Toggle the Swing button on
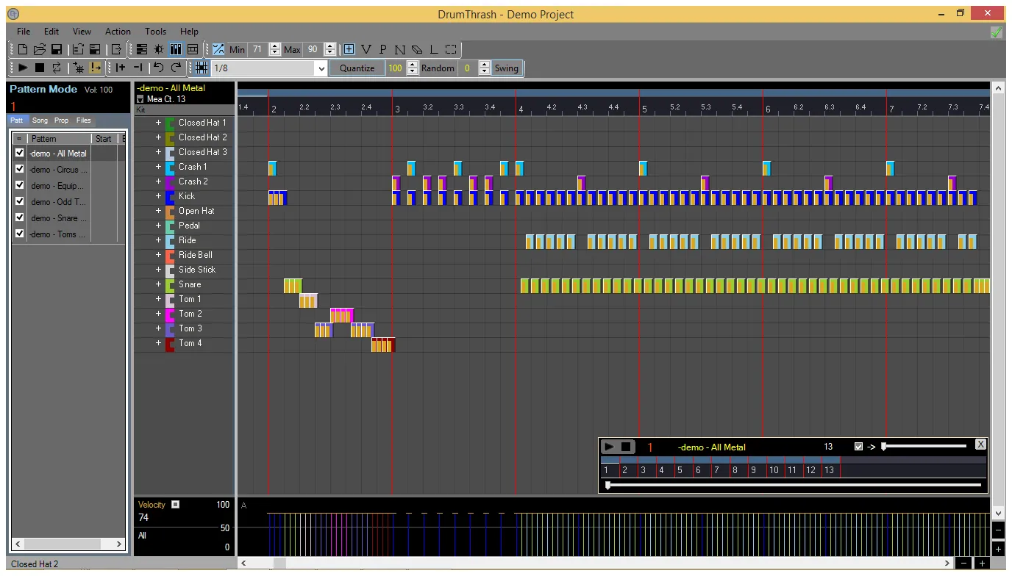The height and width of the screenshot is (576, 1012). 507,68
